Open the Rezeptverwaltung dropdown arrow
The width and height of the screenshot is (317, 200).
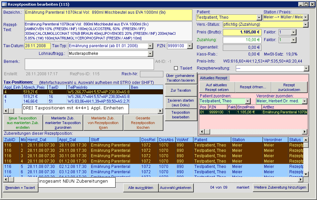pyautogui.click(x=306, y=69)
